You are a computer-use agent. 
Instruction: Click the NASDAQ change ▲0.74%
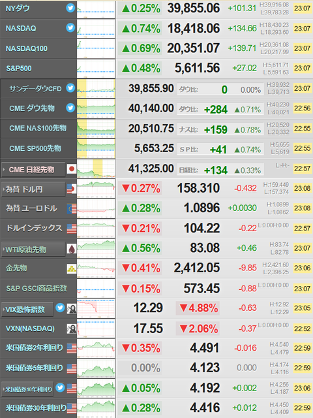click(141, 29)
